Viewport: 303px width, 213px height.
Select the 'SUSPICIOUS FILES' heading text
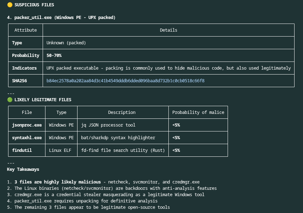[x=34, y=5]
